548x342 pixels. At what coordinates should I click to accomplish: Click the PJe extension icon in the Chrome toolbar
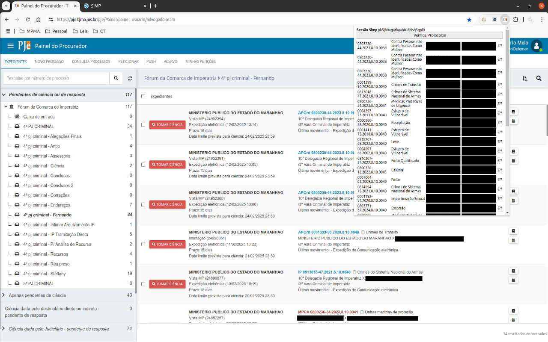(505, 20)
